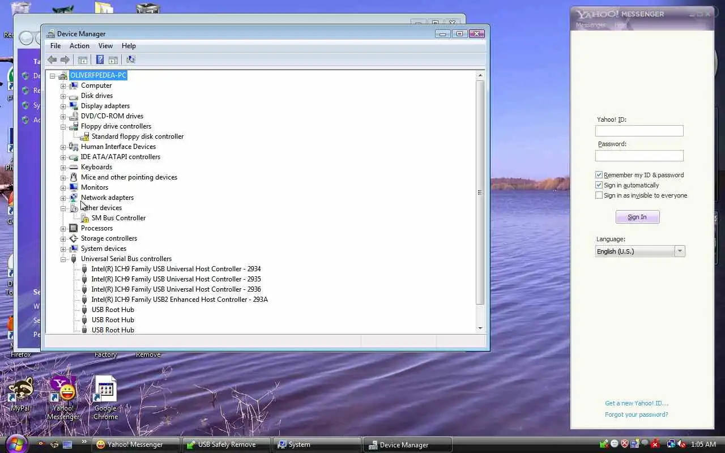Click the Back arrow in Device Manager toolbar
Screen dimensions: 725x453
tap(52, 59)
